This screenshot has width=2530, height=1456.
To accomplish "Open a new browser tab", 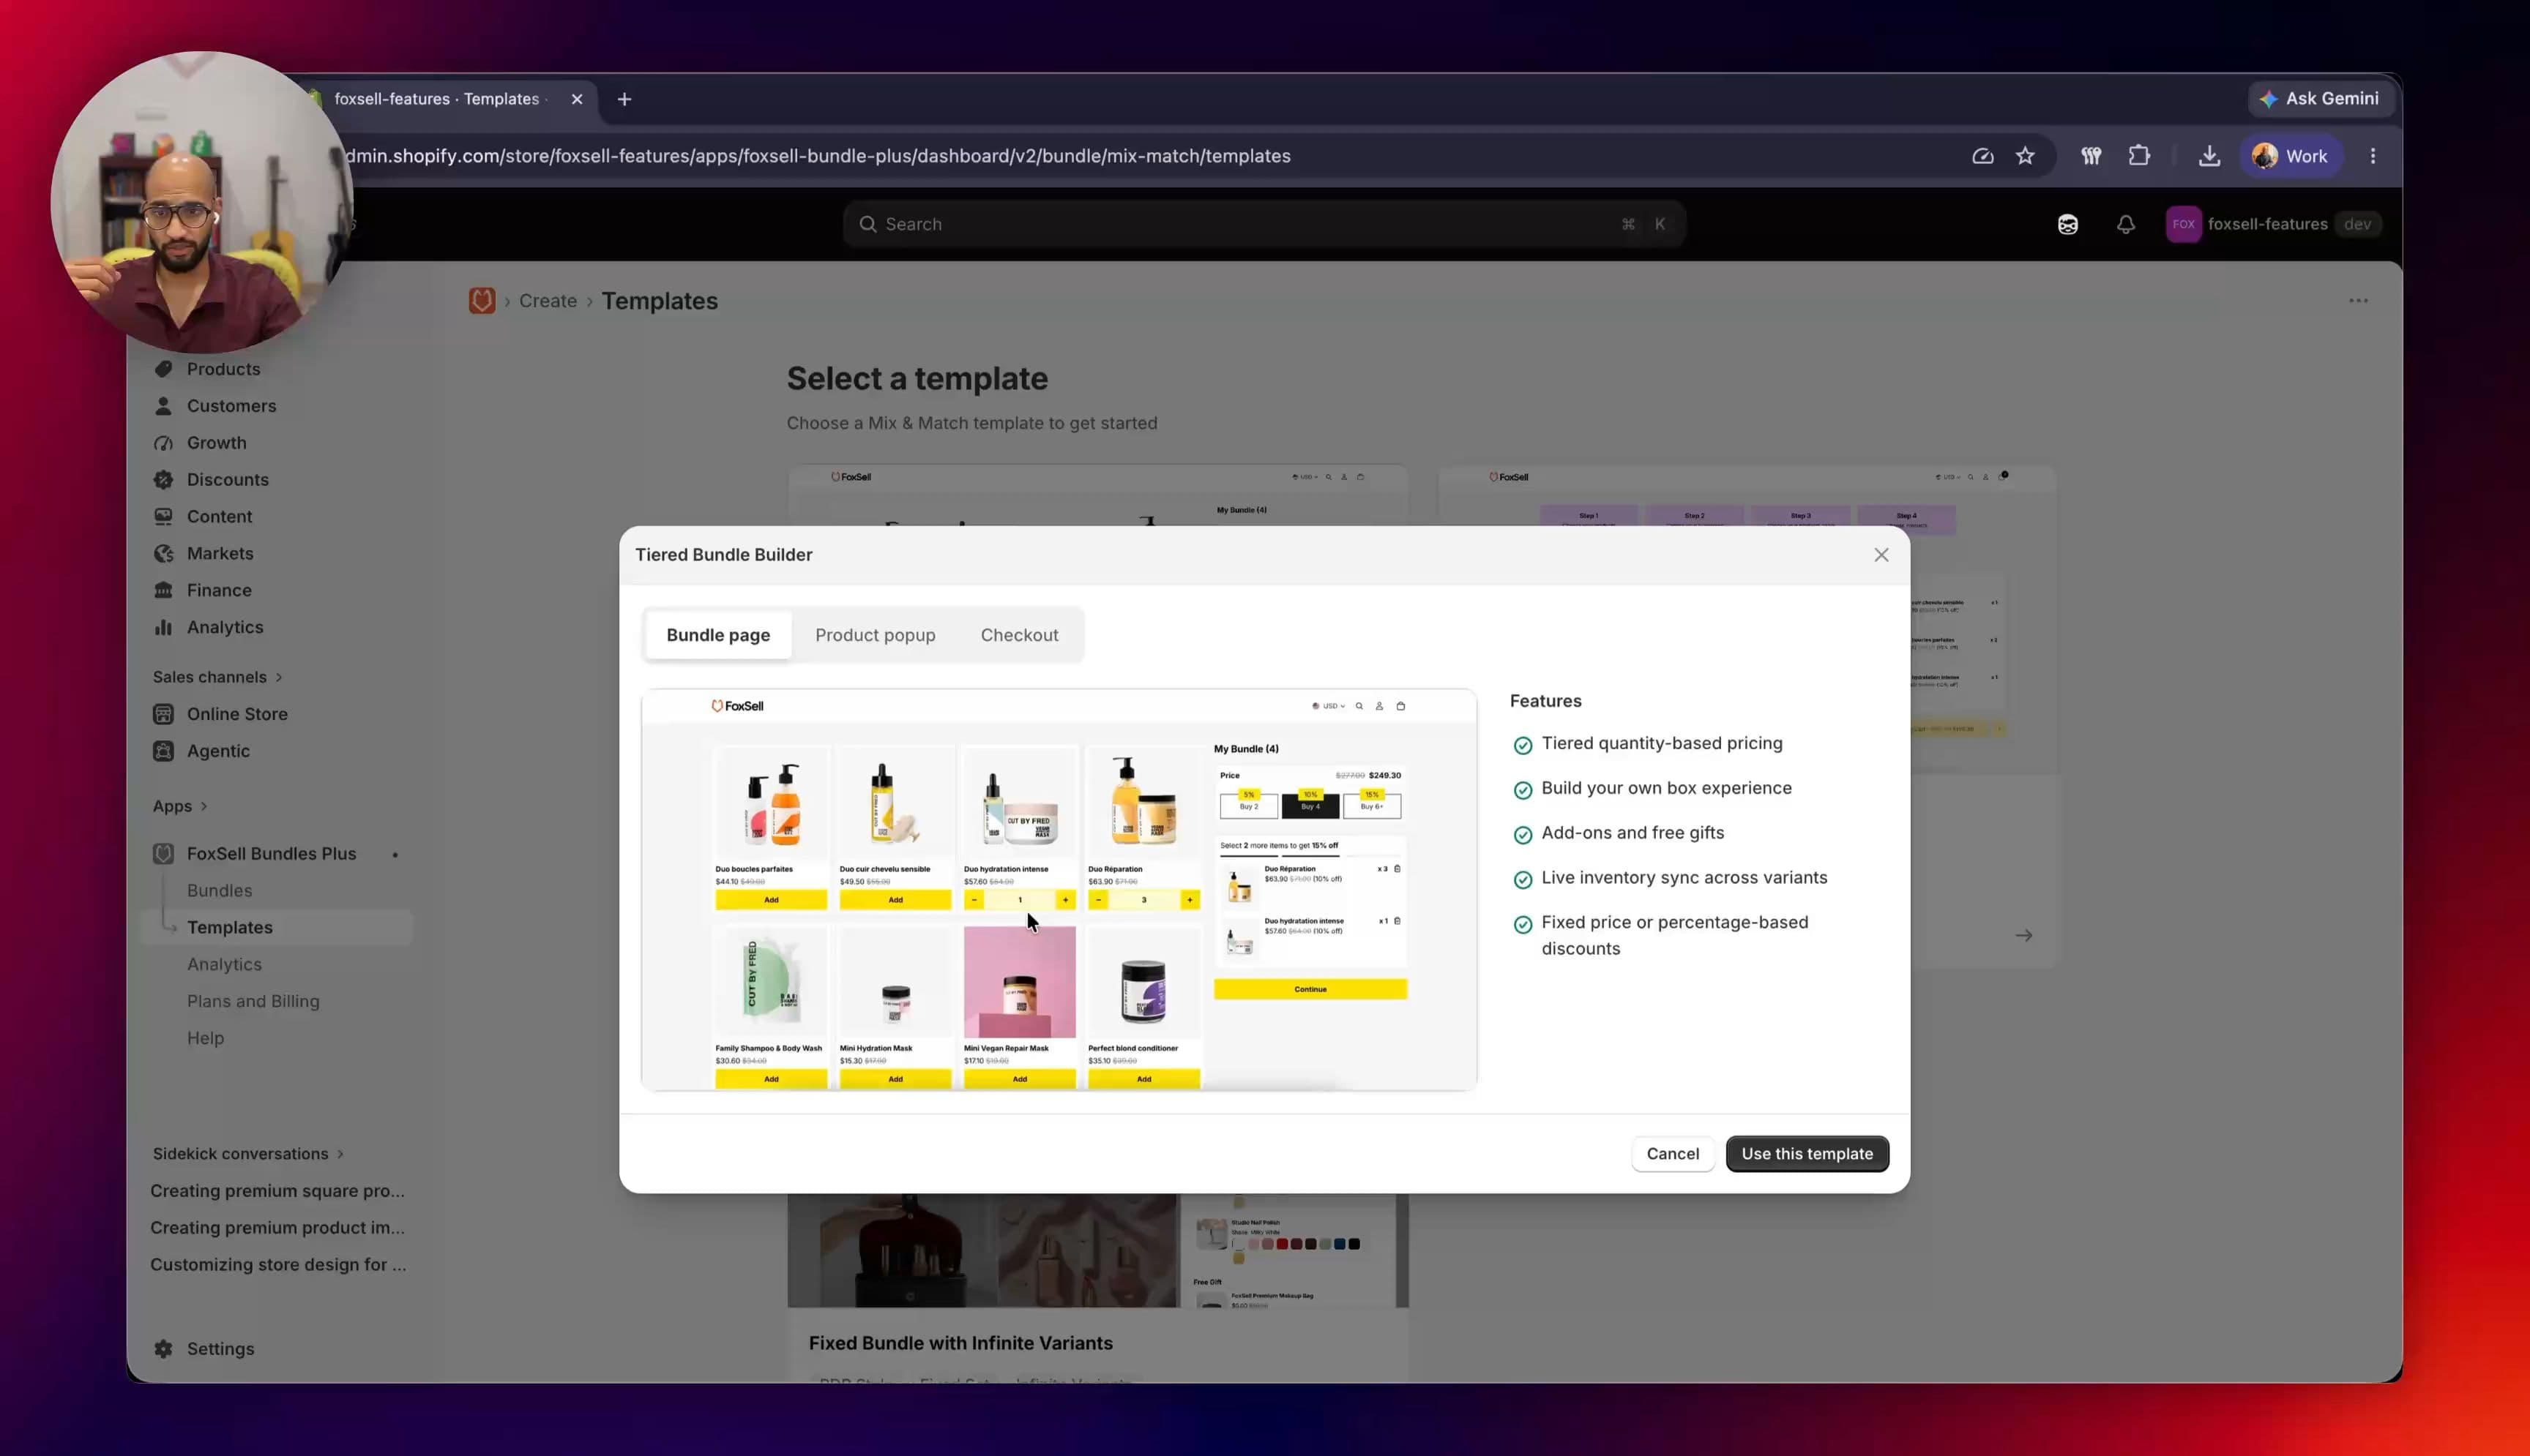I will tap(624, 99).
